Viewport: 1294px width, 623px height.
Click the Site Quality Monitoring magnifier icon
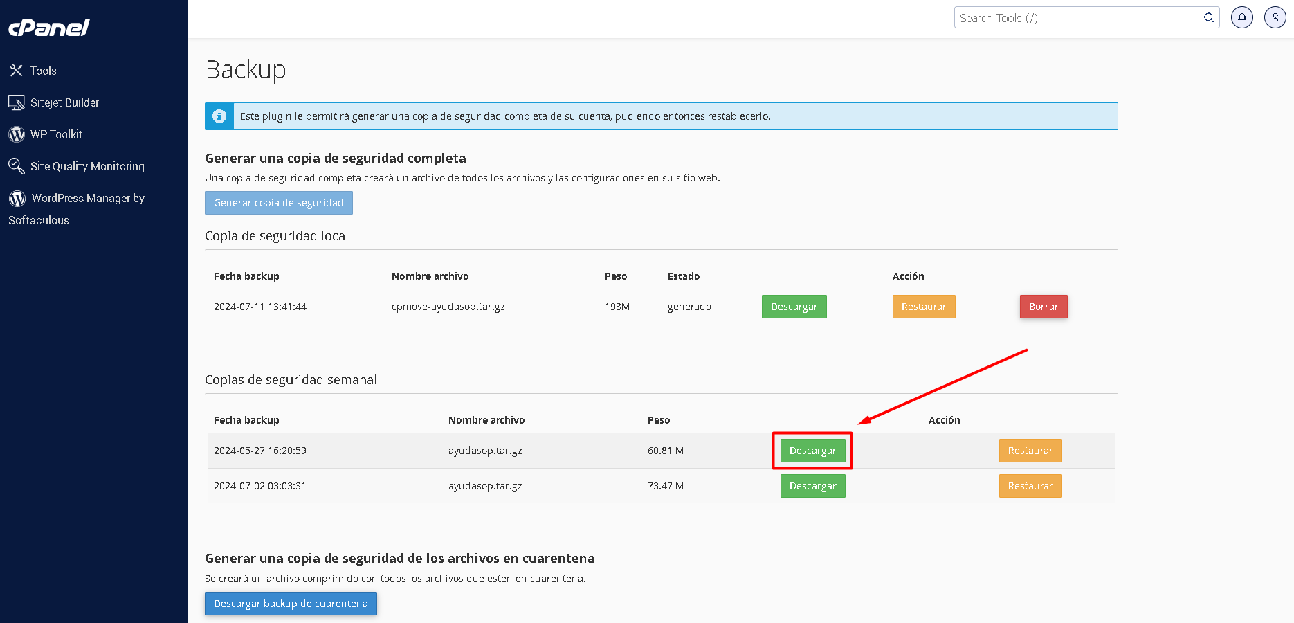pyautogui.click(x=17, y=166)
